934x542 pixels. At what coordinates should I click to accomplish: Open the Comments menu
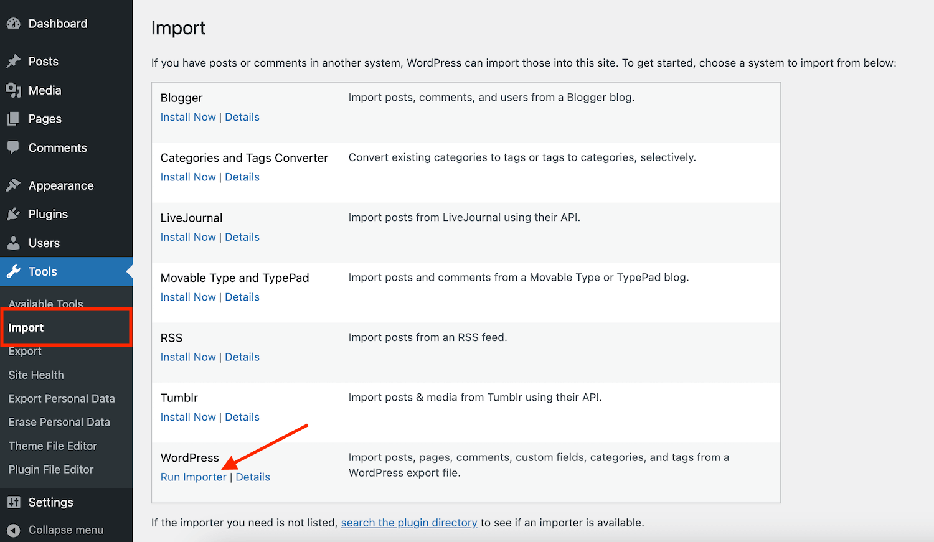(58, 147)
